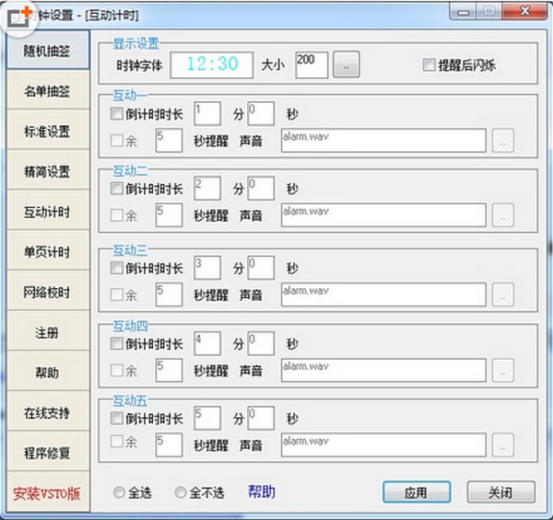Click the app icon in title bar
Image resolution: width=553 pixels, height=520 pixels.
coord(19,17)
